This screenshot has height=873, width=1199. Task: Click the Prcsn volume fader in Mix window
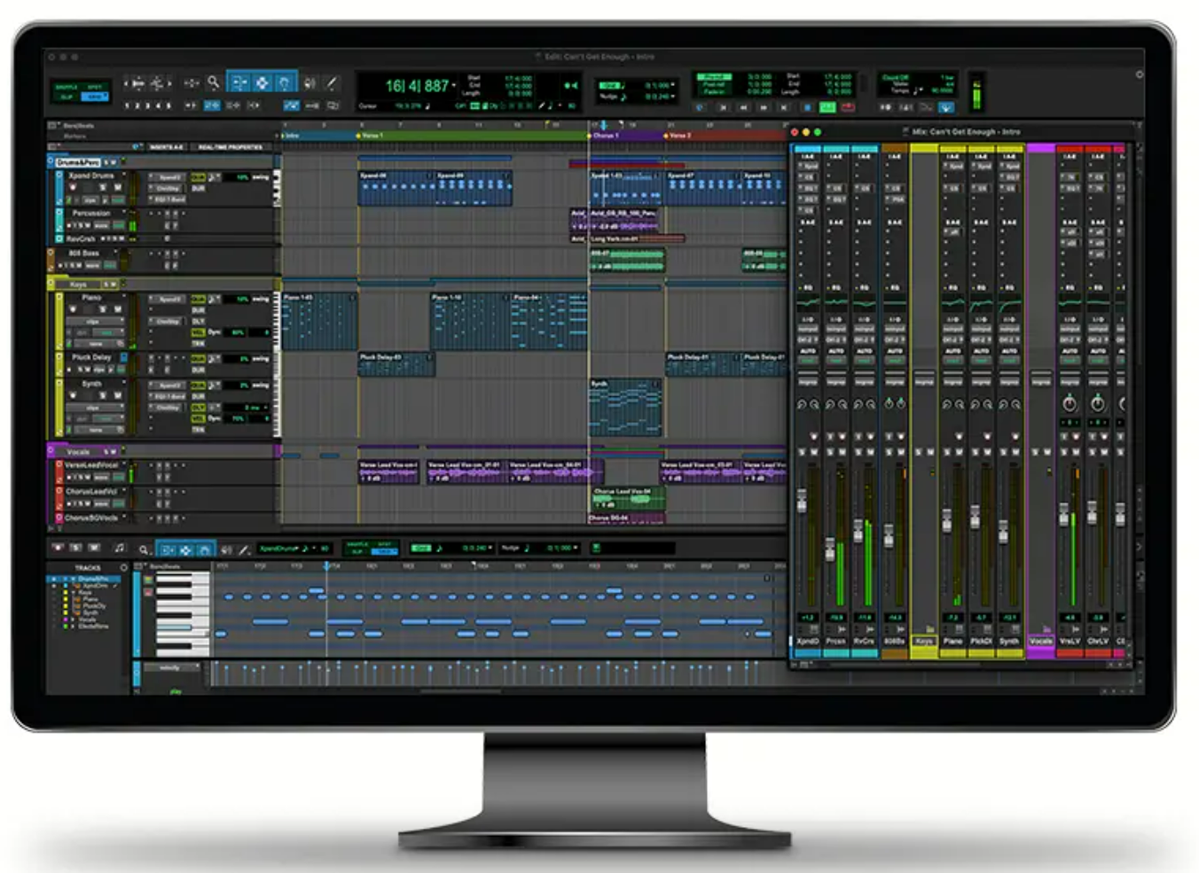pos(831,550)
